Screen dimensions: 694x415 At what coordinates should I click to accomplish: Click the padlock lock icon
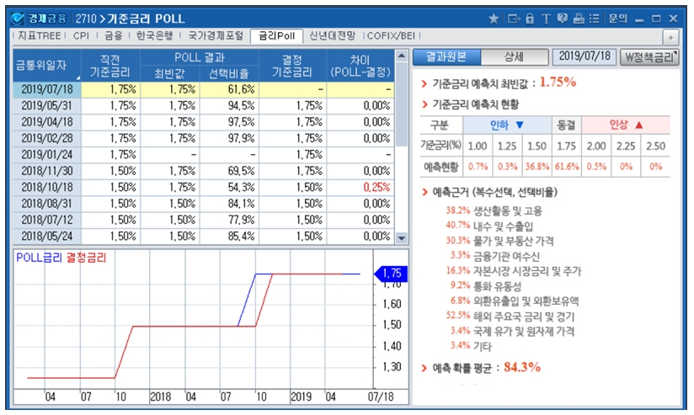click(530, 19)
